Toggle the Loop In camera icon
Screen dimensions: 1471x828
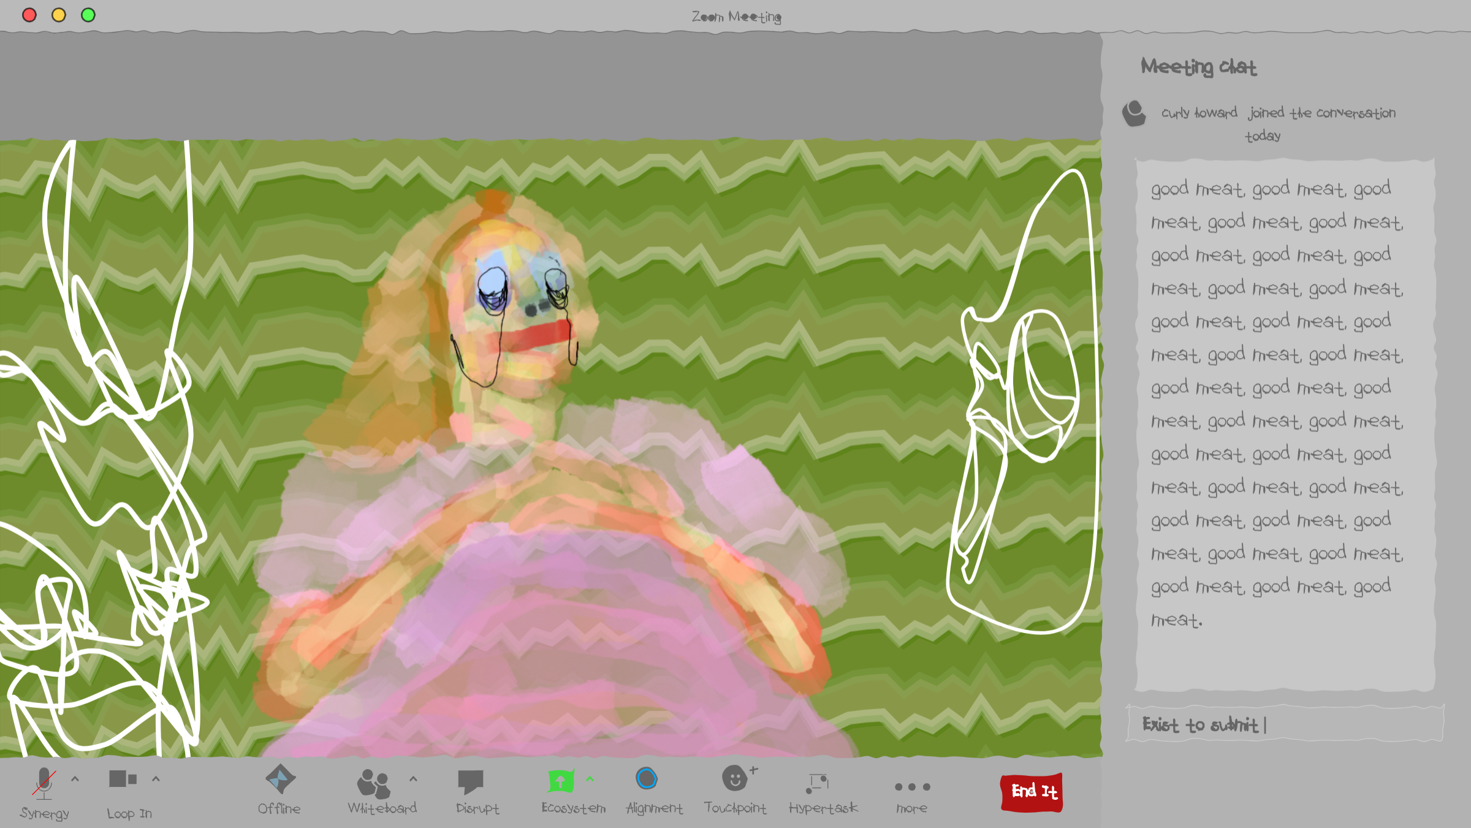123,779
